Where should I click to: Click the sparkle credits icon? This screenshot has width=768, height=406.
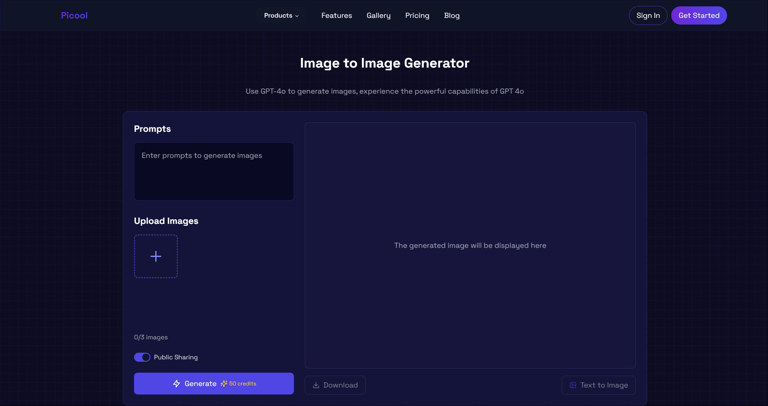tap(224, 384)
